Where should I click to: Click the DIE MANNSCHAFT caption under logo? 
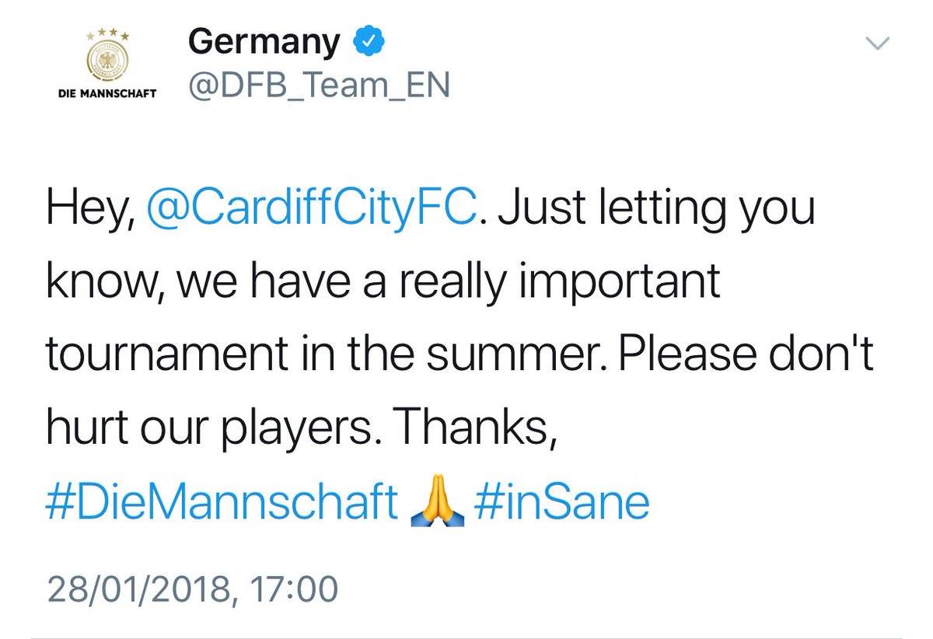[x=108, y=94]
